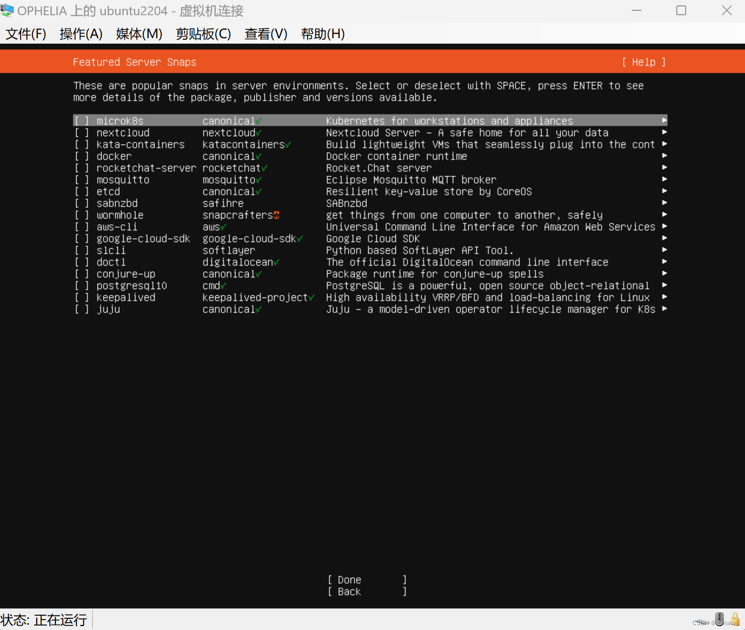Click the lock icon in status bar
The height and width of the screenshot is (630, 745).
pos(735,619)
